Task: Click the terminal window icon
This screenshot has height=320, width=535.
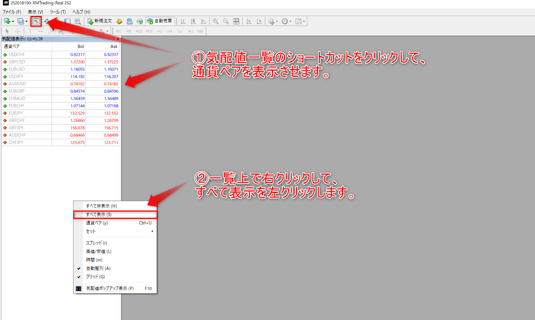Action: pos(67,21)
